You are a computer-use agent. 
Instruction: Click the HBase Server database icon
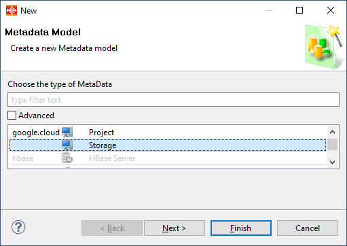tap(67, 158)
